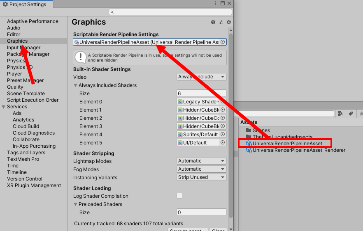Click the UniversalRenderPipelineAsset asset icon in Assets
This screenshot has width=363, height=231.
[x=249, y=143]
